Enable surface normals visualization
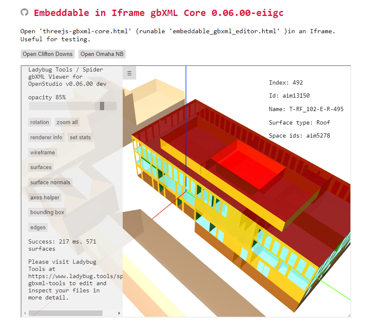This screenshot has height=326, width=374. pyautogui.click(x=50, y=182)
